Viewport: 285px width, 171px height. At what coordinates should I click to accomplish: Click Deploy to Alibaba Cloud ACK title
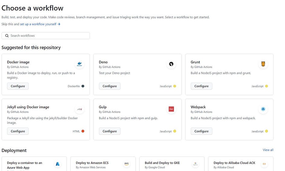coord(234,163)
